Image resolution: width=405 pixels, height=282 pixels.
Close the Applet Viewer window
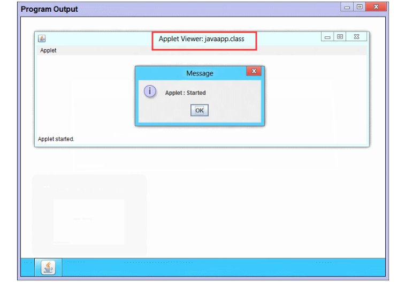356,37
